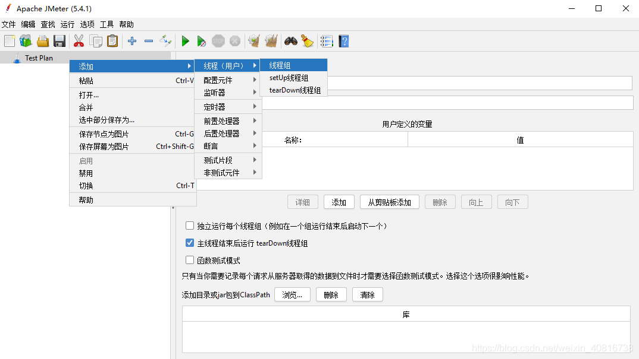Click the Expand all plus icon
639x359 pixels.
tap(132, 41)
